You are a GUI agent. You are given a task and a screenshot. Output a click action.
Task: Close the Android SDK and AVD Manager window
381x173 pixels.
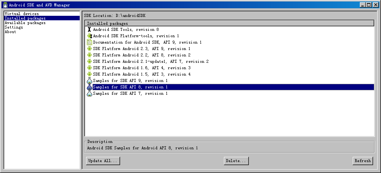tap(375, 5)
